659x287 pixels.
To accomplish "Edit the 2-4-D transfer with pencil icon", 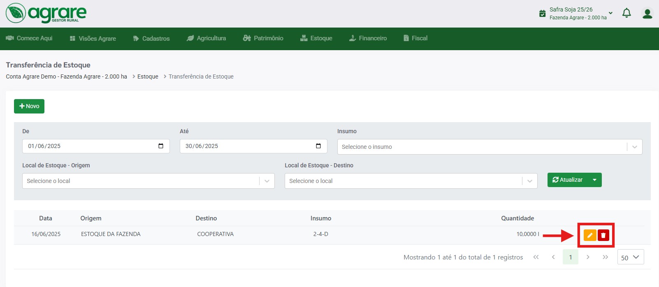I will [590, 235].
